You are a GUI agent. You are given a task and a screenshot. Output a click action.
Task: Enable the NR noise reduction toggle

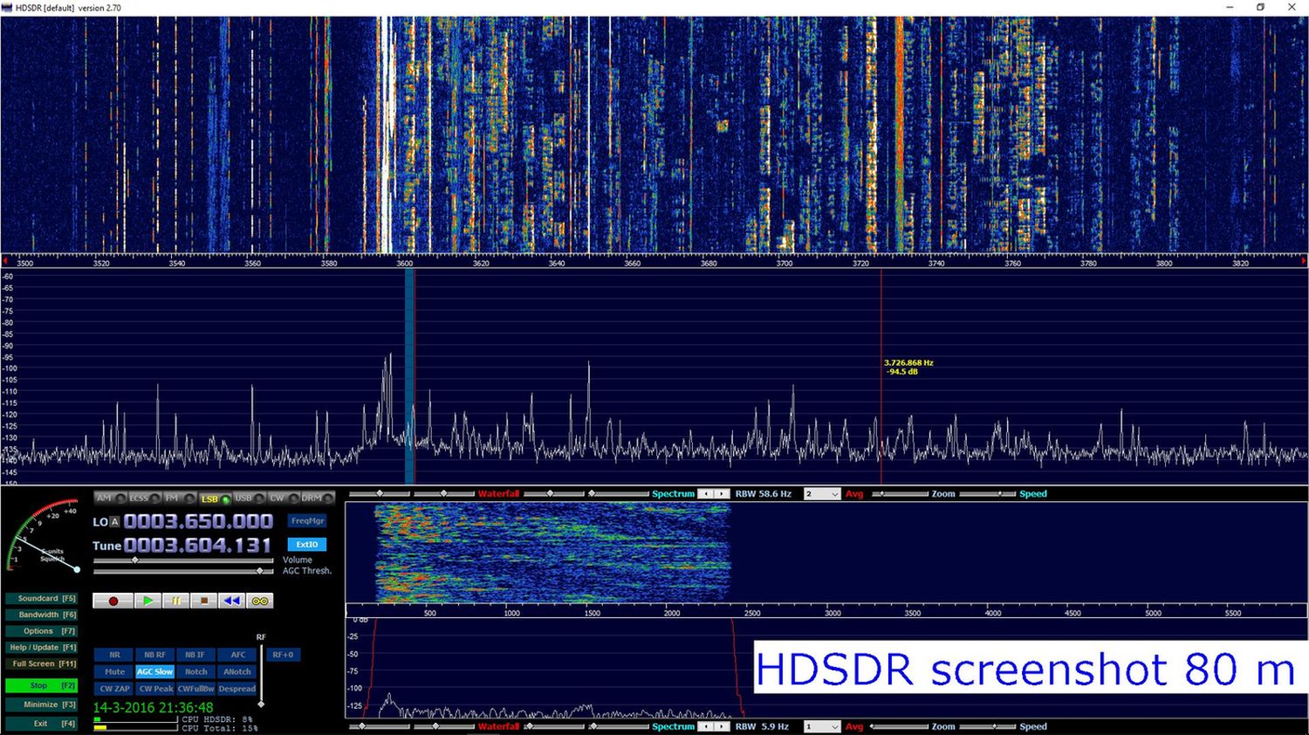tap(114, 655)
